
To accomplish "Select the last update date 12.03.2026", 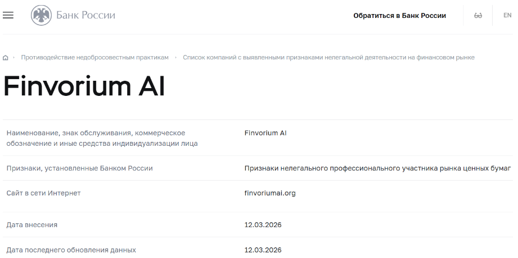I will (x=263, y=250).
